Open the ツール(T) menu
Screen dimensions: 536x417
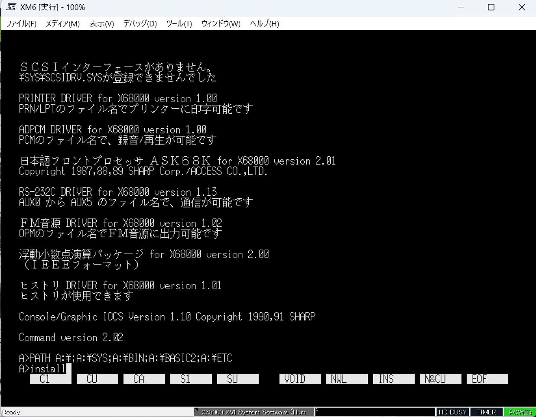[x=179, y=24]
